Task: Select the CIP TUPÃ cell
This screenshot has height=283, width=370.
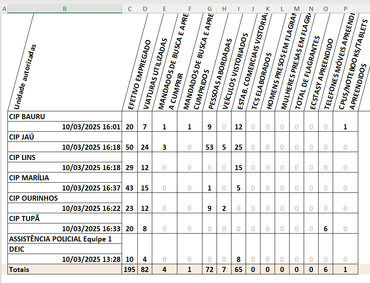Action: tap(65, 218)
